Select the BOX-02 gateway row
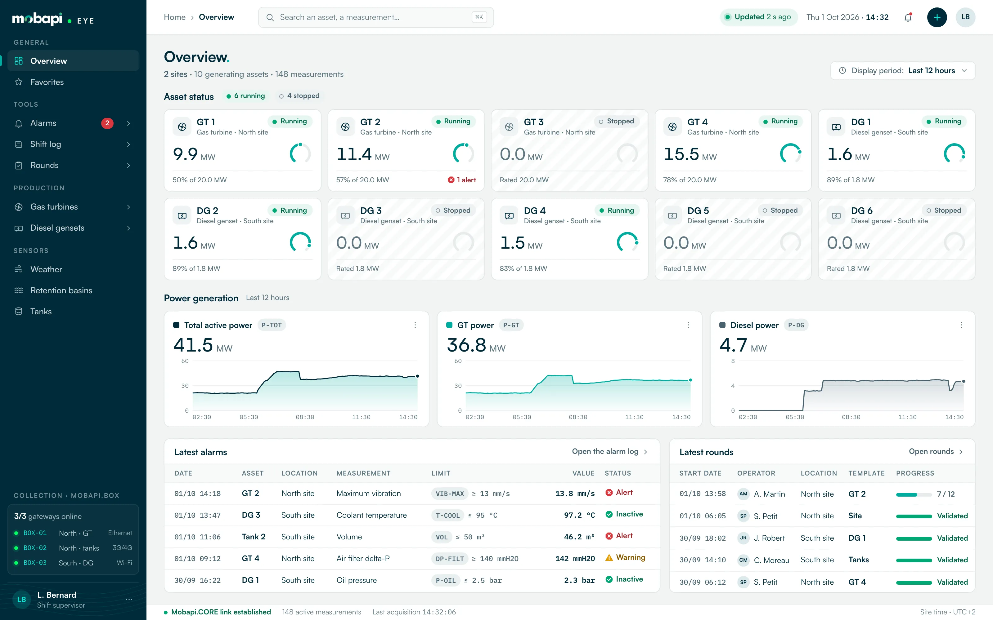 point(73,548)
